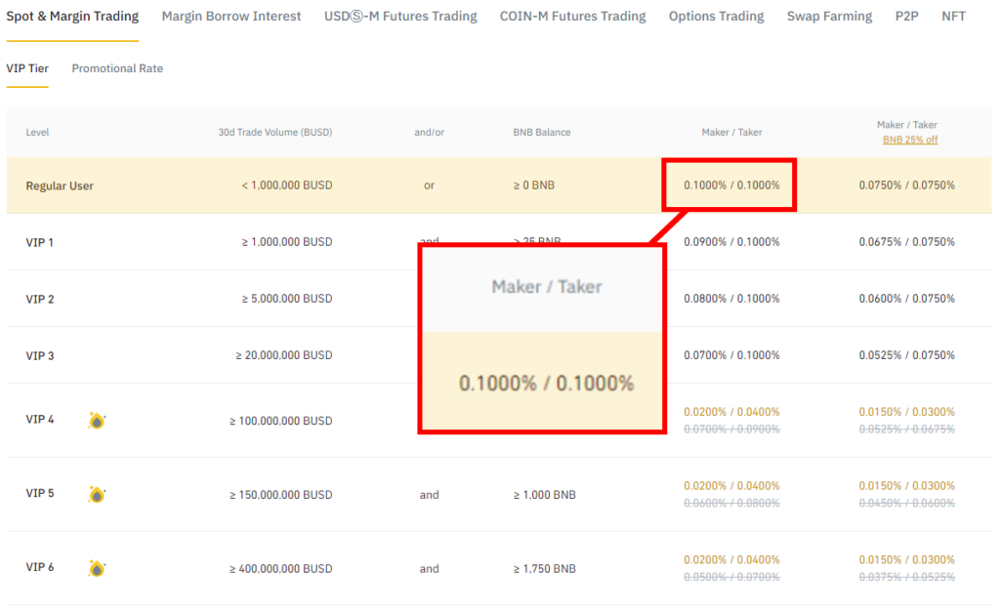Image resolution: width=1000 pixels, height=612 pixels.
Task: Open the Spot & Margin Trading tab
Action: pos(72,16)
